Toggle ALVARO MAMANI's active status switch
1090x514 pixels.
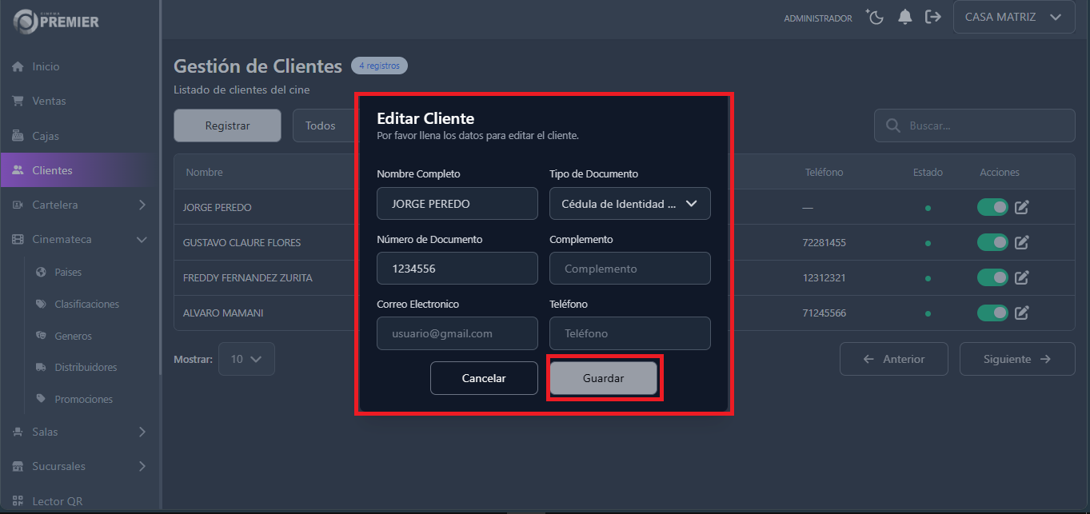tap(992, 313)
